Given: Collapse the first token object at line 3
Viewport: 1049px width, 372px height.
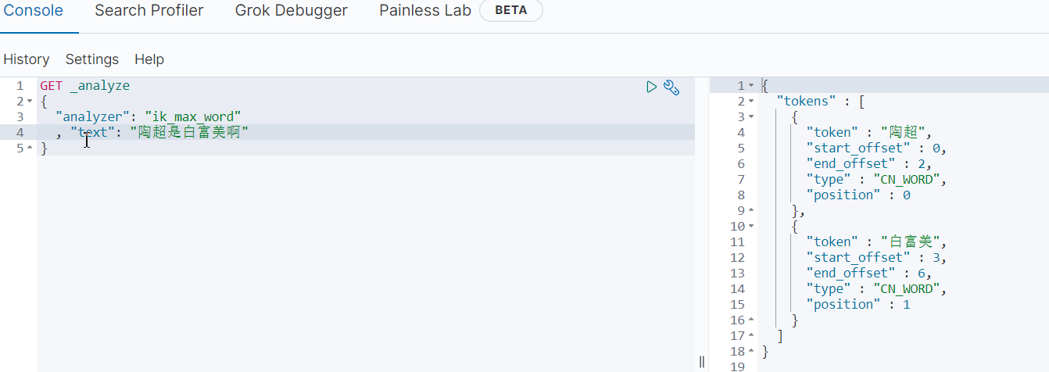Looking at the screenshot, I should [x=751, y=117].
